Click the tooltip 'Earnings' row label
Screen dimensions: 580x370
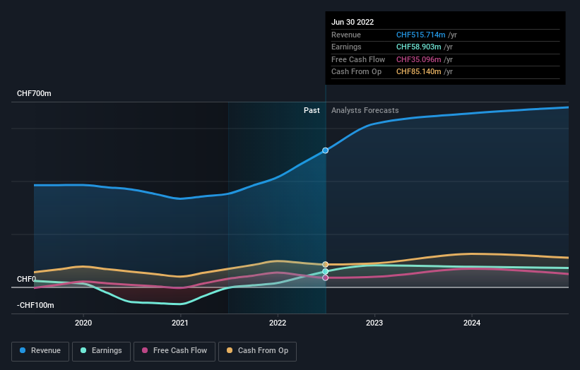(x=346, y=47)
